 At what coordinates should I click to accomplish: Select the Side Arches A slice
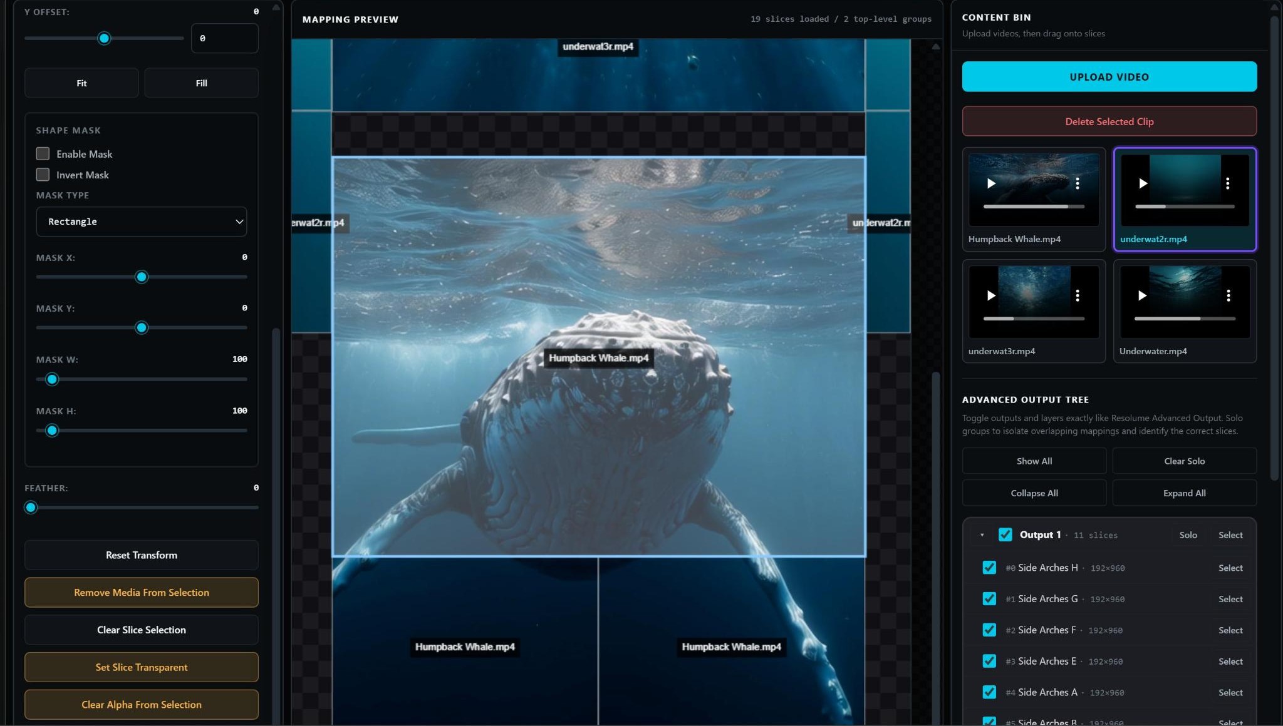click(x=1230, y=693)
